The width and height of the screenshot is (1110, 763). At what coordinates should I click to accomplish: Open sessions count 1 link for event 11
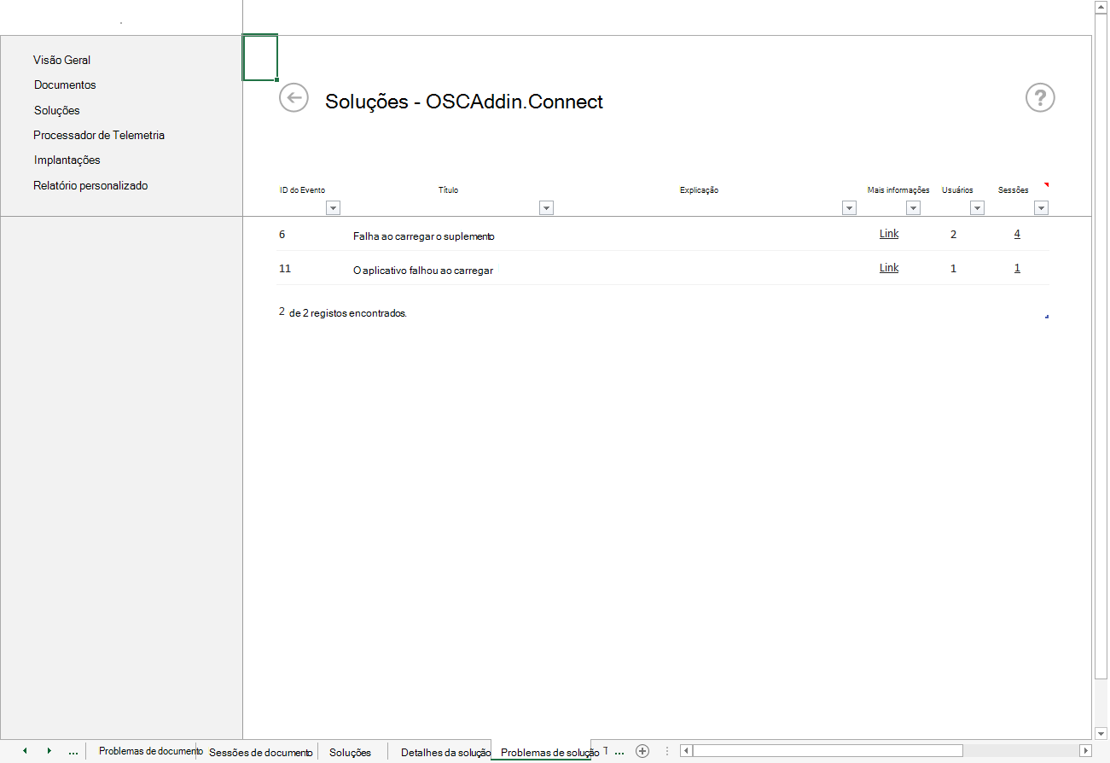point(1017,268)
